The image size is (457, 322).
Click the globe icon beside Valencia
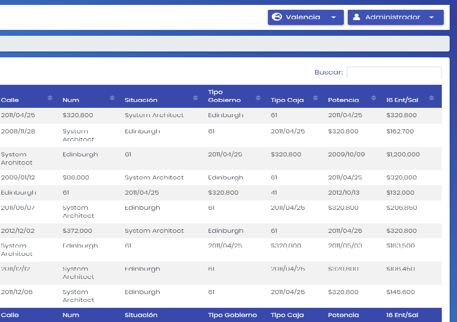(277, 17)
